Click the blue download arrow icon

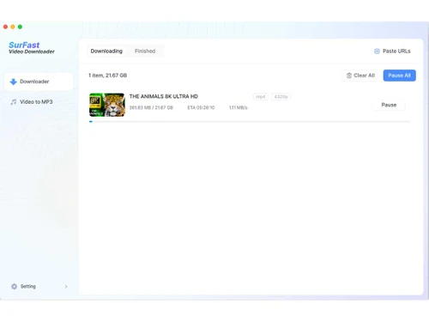(x=13, y=82)
